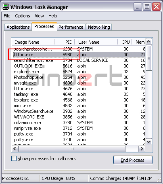Click the Processes: 61 status entry
Viewport: 163px width, 184px height.
pos(16,178)
